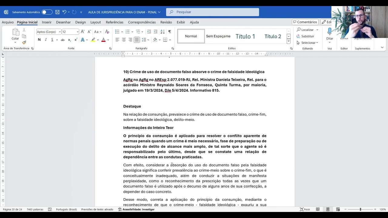
Task: Toggle Salvamento Automático switch
Action: click(47, 12)
